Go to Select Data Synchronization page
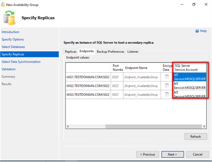Viewport: 212px width, 162px height. (21, 62)
